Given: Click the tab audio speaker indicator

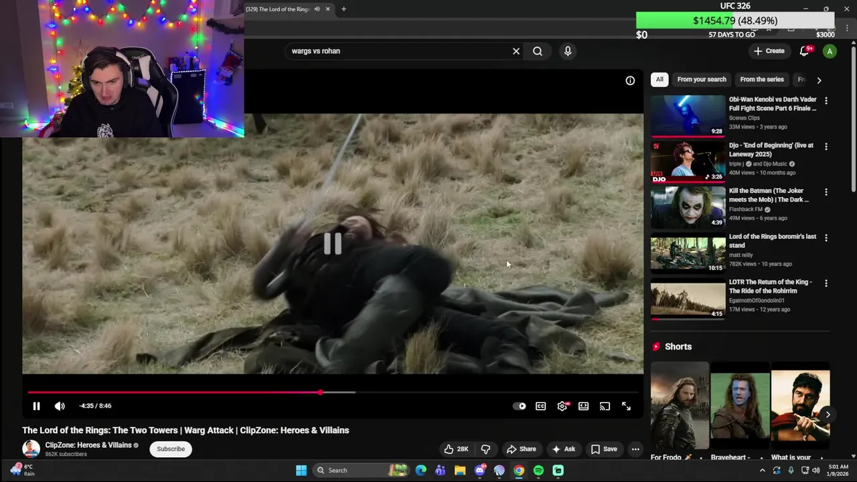Looking at the screenshot, I should tap(317, 9).
